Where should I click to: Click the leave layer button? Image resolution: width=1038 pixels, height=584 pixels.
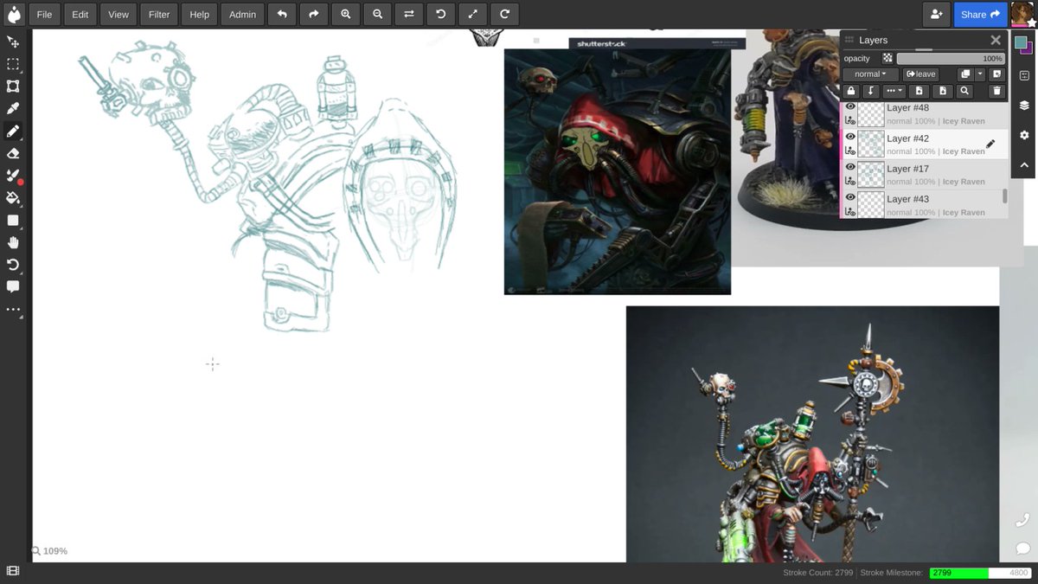point(920,74)
